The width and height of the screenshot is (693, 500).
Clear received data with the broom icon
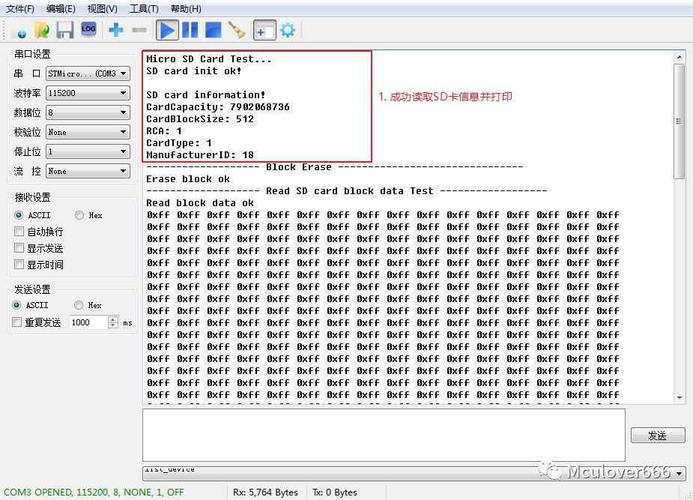[x=237, y=30]
